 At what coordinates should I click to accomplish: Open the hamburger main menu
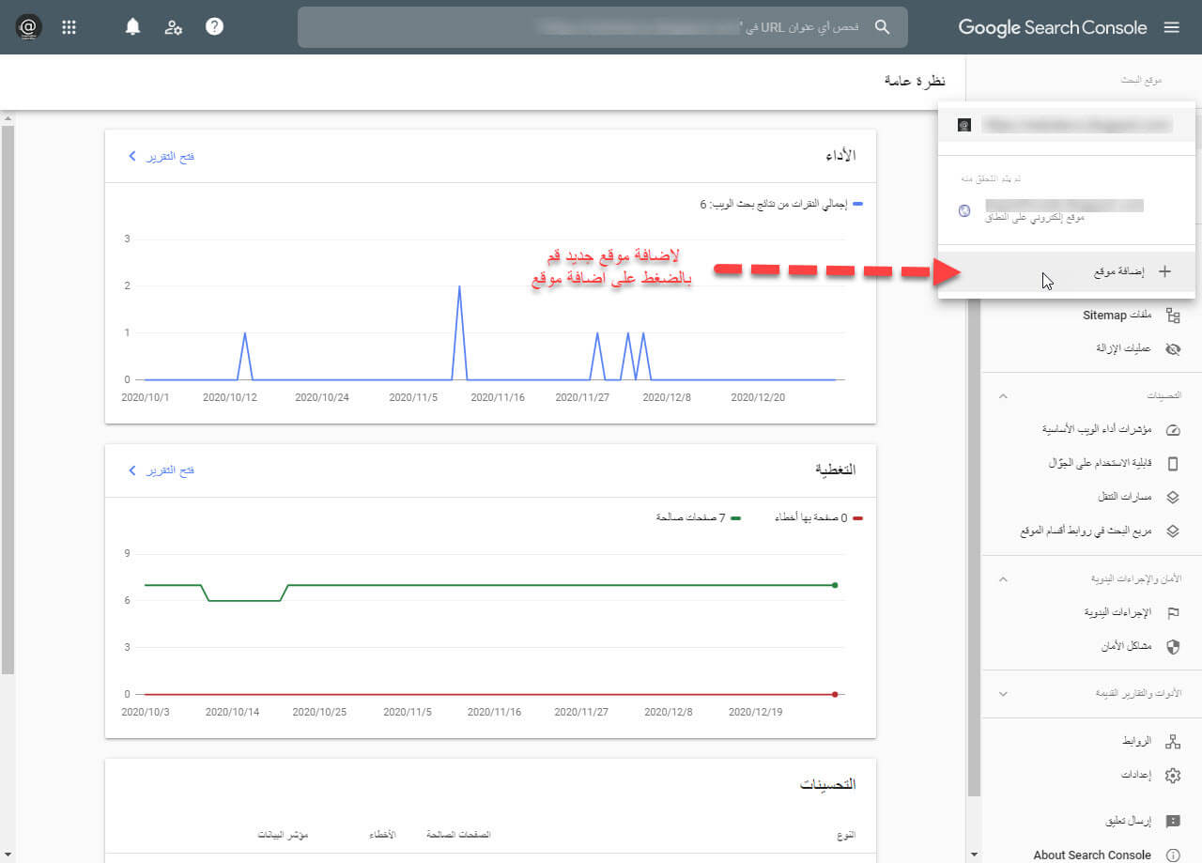(x=1171, y=27)
